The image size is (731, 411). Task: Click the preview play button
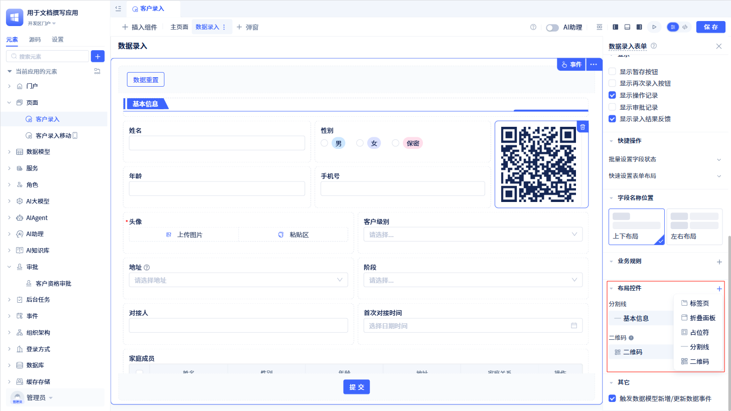(x=654, y=27)
